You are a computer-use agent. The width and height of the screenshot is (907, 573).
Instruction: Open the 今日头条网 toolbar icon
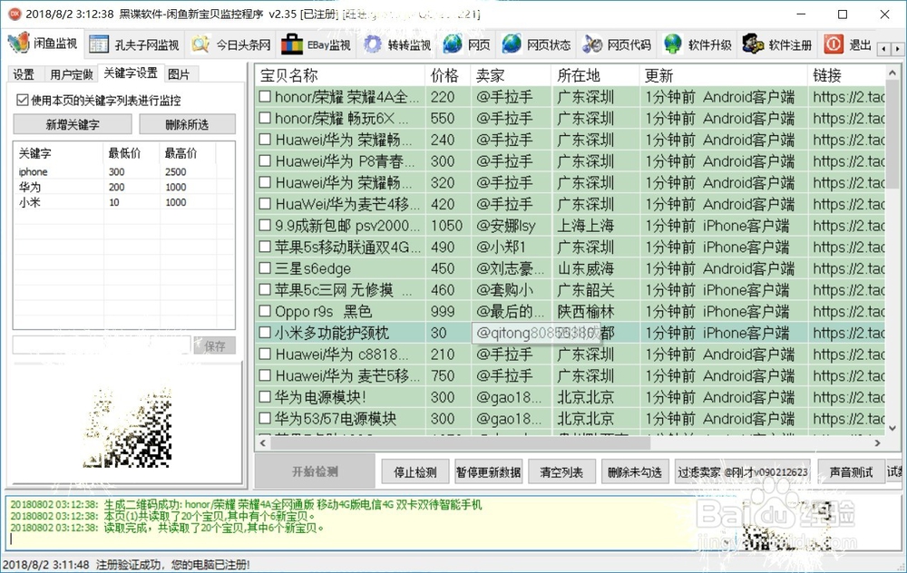[x=200, y=44]
